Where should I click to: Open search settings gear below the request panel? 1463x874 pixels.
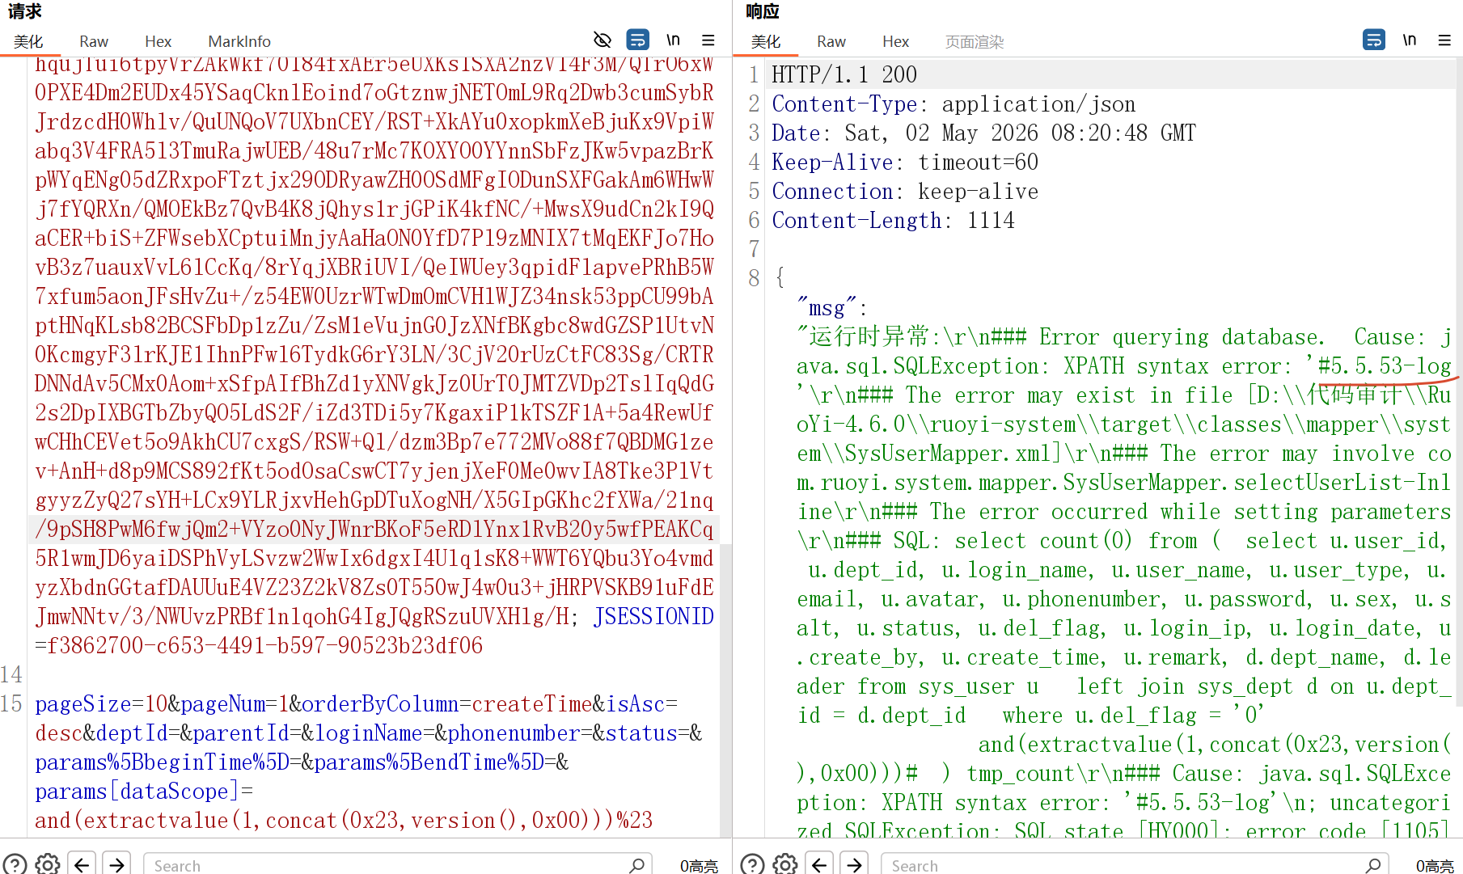click(48, 864)
